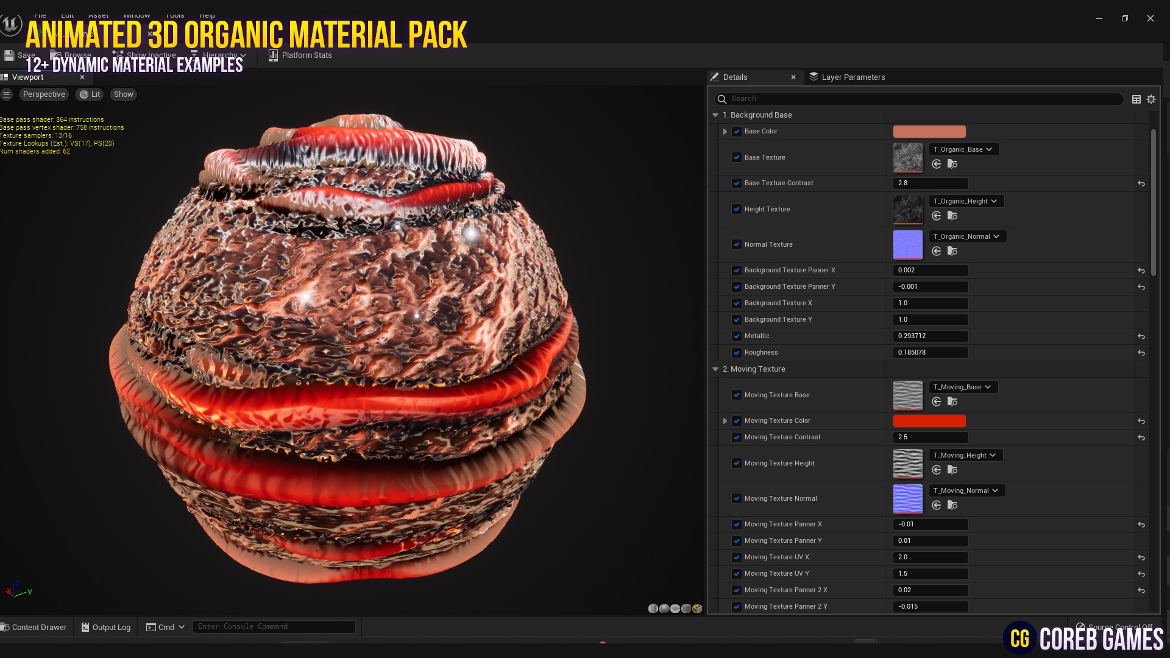Click the reset arrow next to Base Texture Contrast
This screenshot has height=658, width=1170.
click(1141, 183)
